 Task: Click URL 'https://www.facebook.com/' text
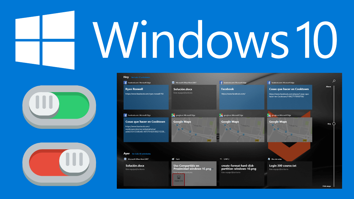(x=233, y=94)
